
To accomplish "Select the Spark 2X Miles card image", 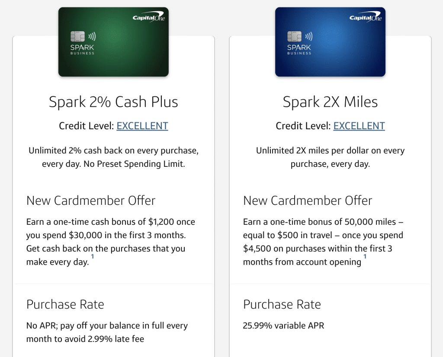I will (x=330, y=41).
